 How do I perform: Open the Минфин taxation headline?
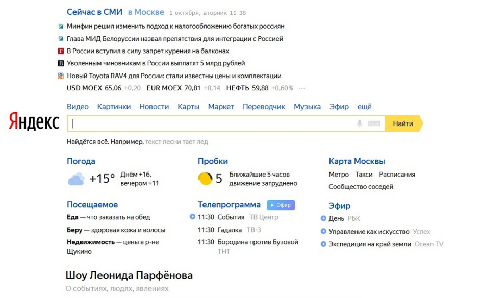175,27
